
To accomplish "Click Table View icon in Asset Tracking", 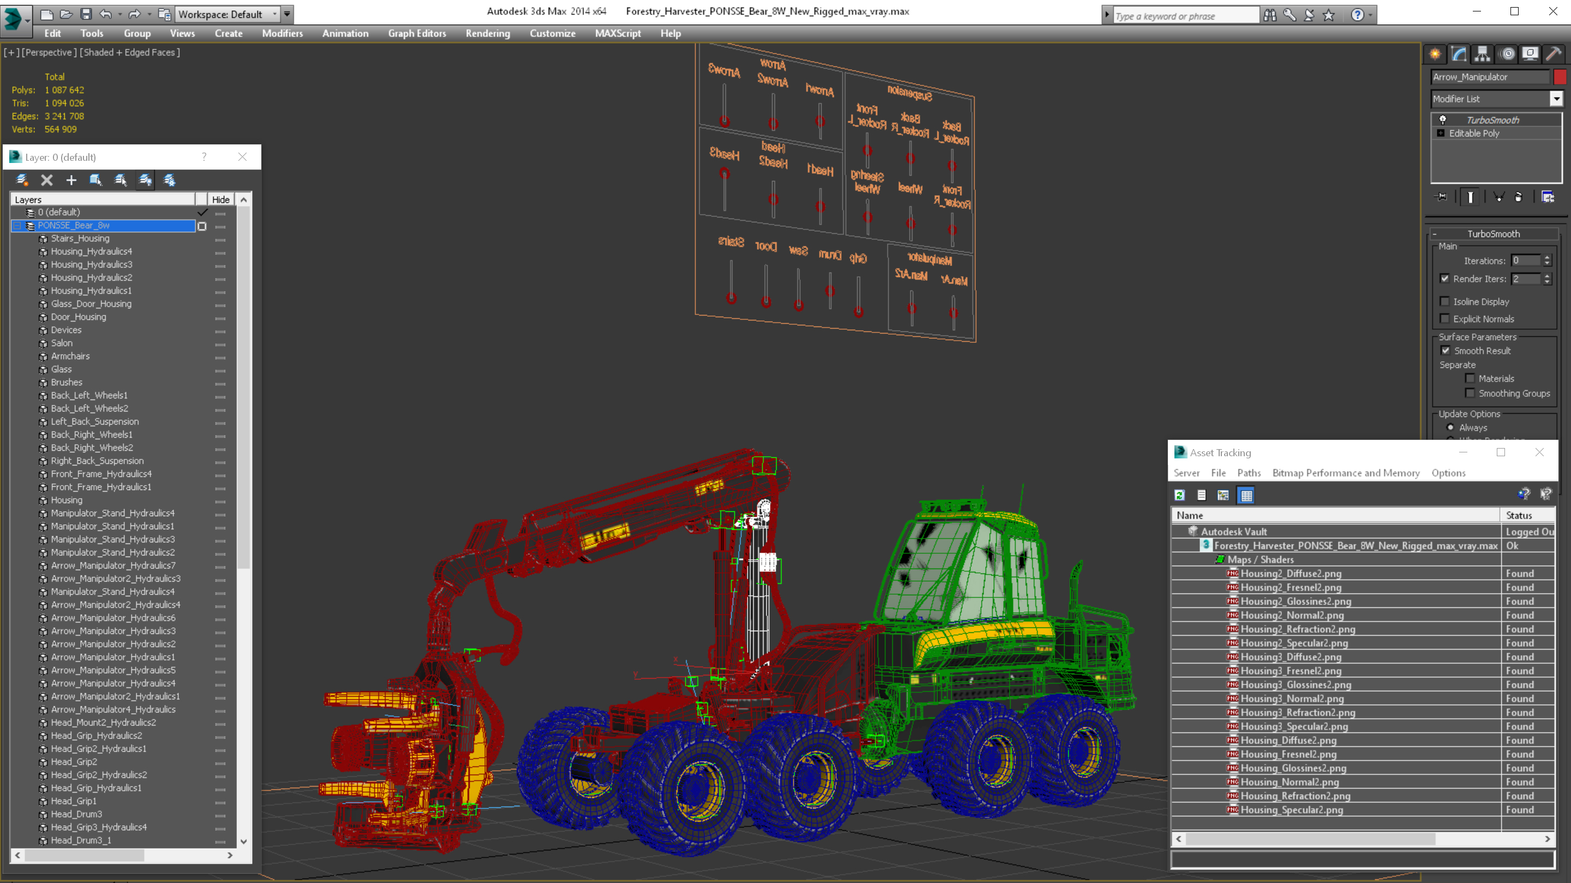I will tap(1246, 495).
